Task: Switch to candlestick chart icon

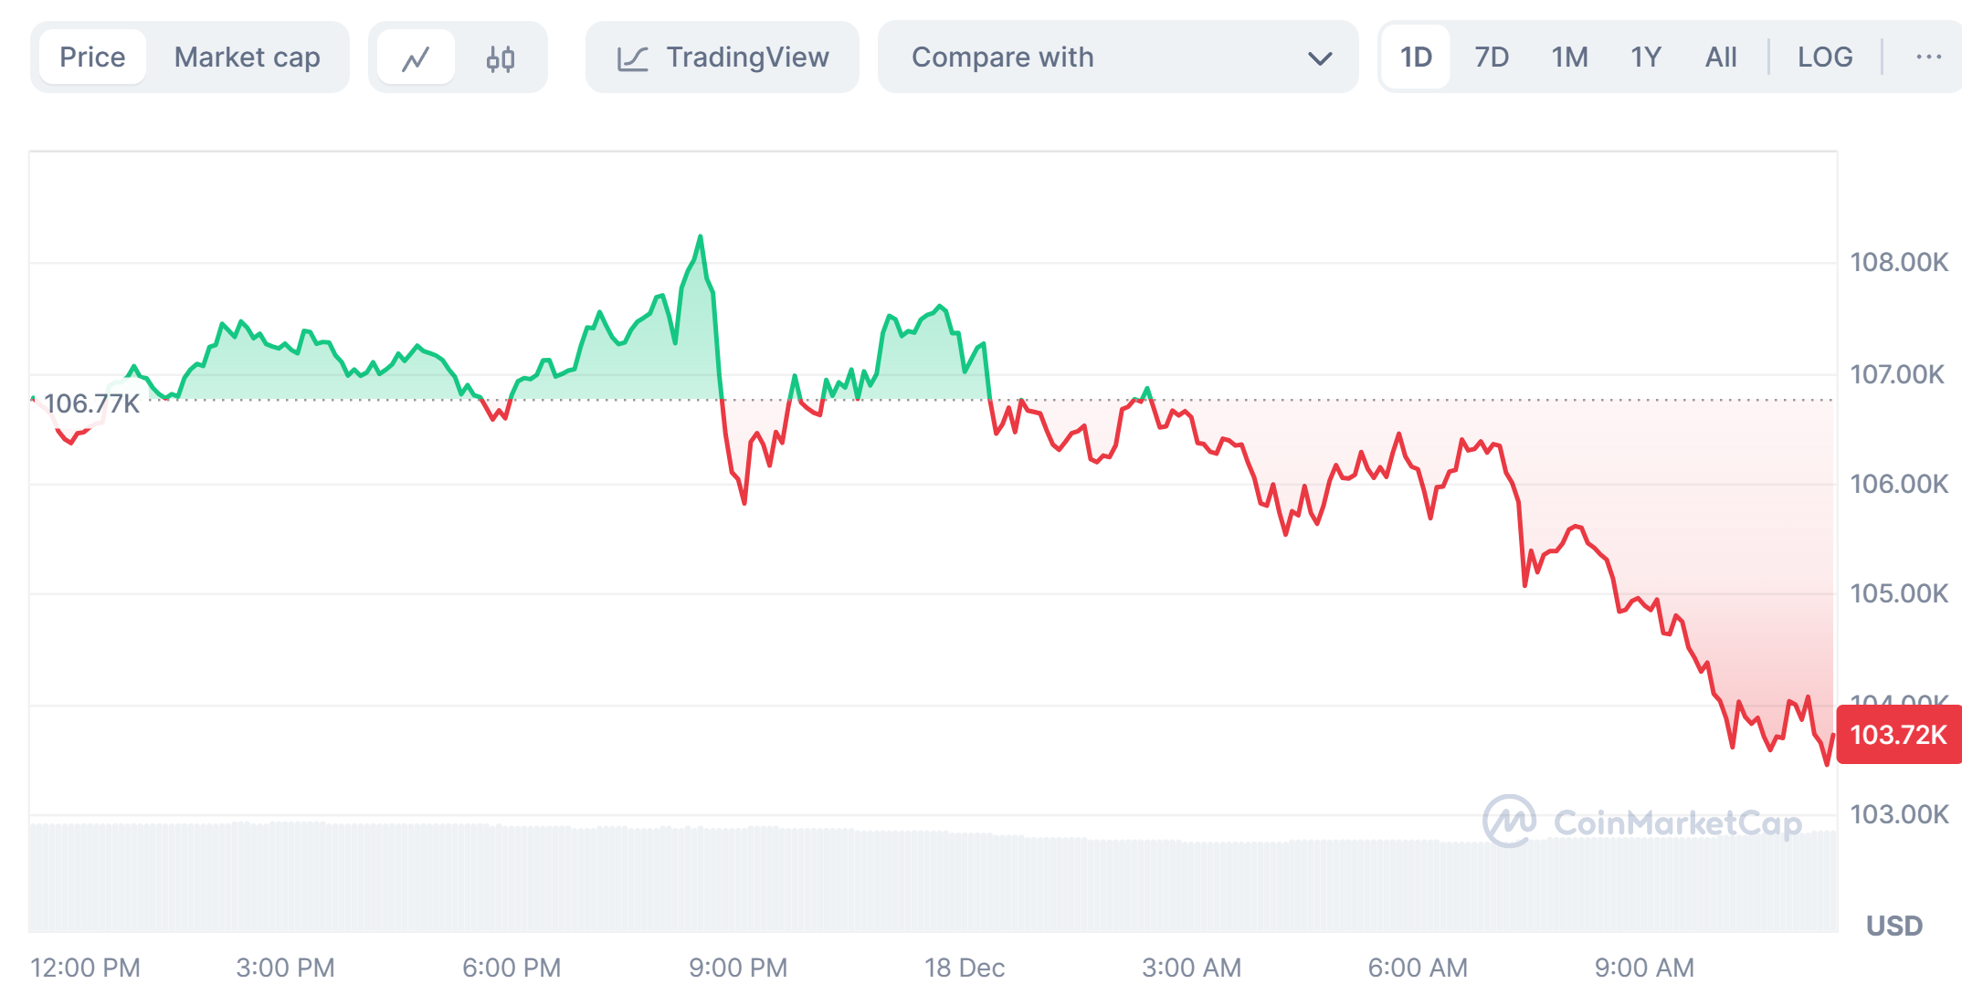Action: point(501,58)
